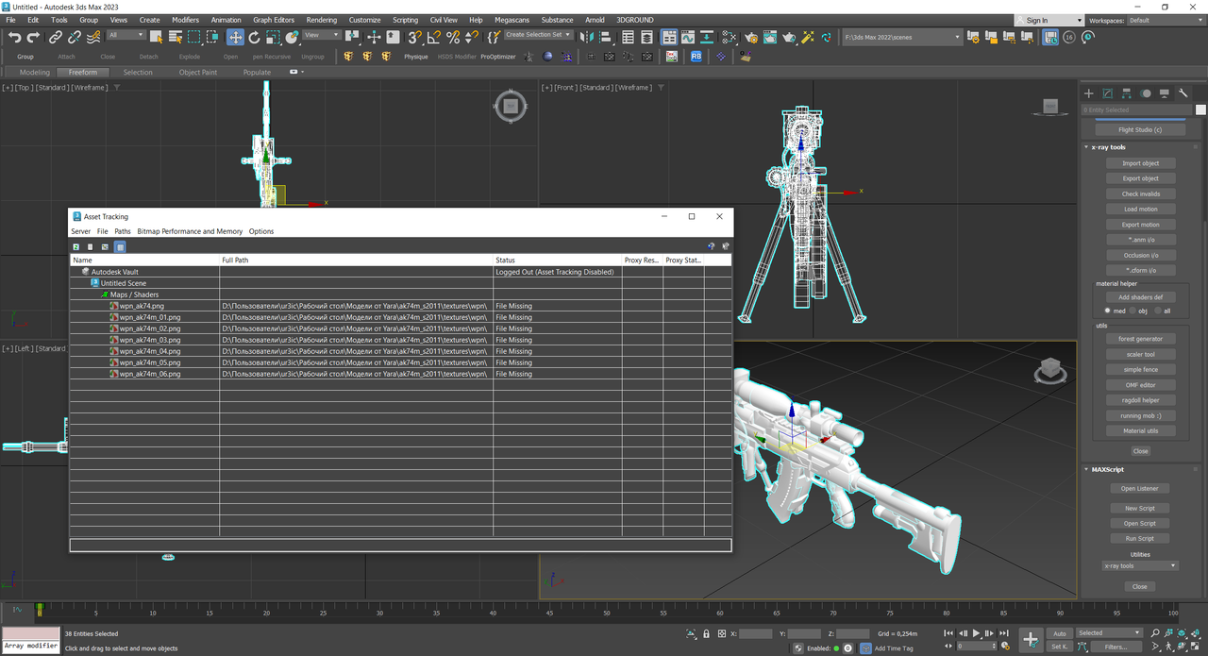The width and height of the screenshot is (1208, 656).
Task: Activate Select and Rotate tool
Action: 254,37
